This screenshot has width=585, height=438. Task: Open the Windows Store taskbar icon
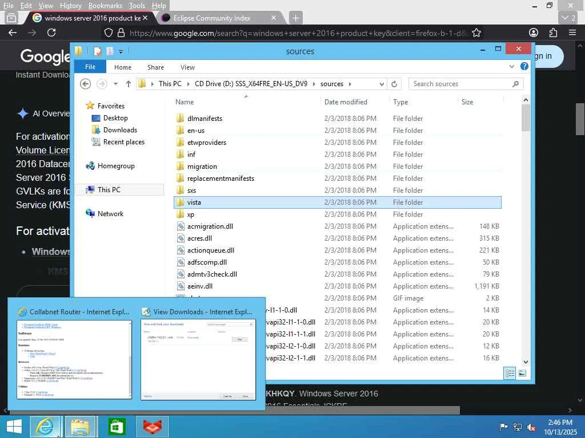tap(117, 427)
